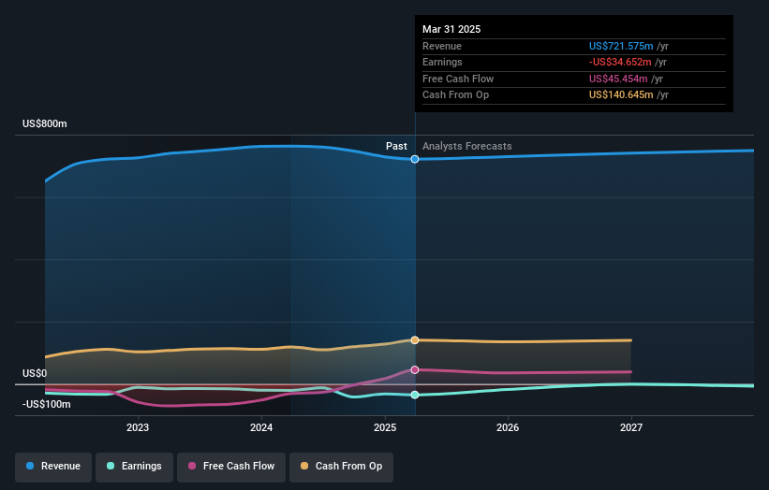Click the Cash From Op label in tooltip
Image resolution: width=769 pixels, height=490 pixels.
click(455, 95)
